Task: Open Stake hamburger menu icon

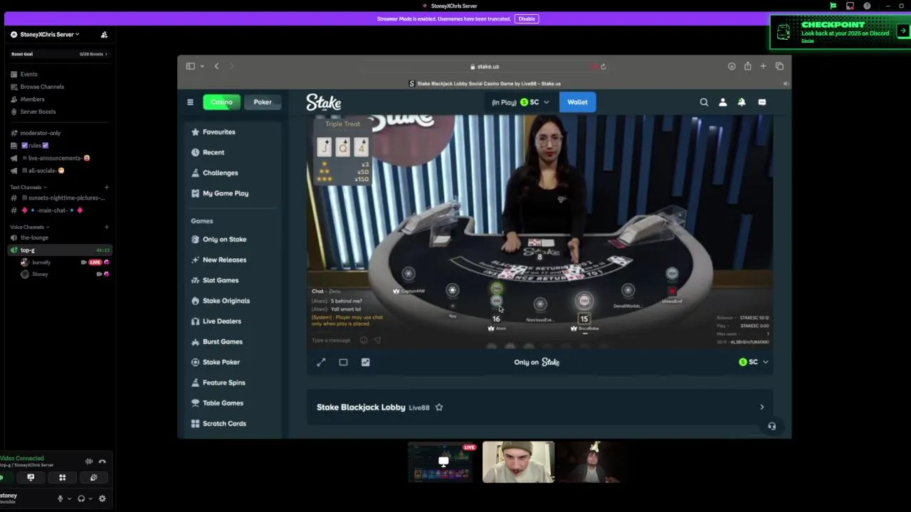Action: click(190, 102)
